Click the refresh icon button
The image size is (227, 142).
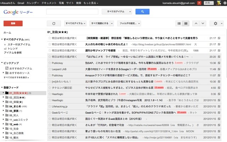pyautogui.click(x=54, y=23)
